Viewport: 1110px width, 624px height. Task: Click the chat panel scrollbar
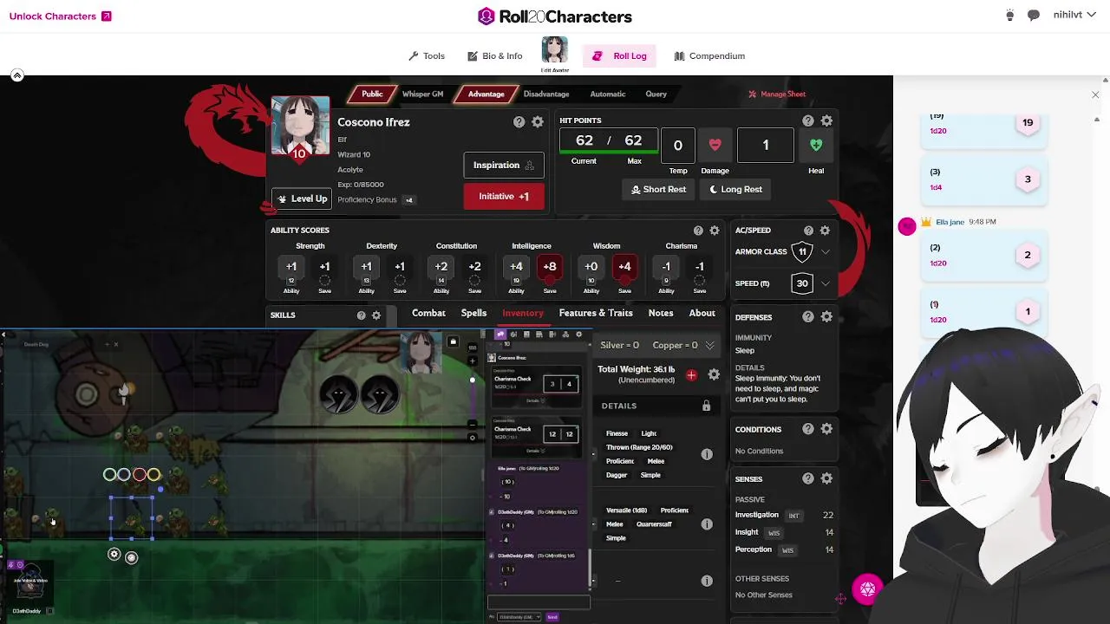(591, 567)
